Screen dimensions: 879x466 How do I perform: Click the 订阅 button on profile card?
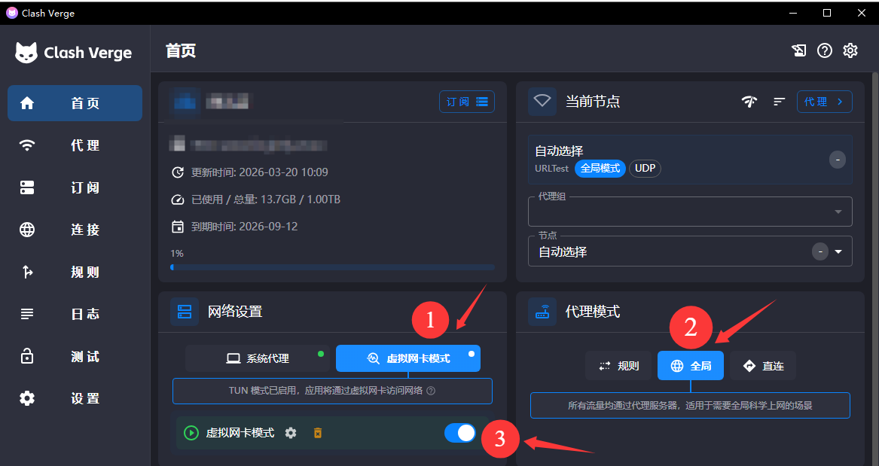466,102
